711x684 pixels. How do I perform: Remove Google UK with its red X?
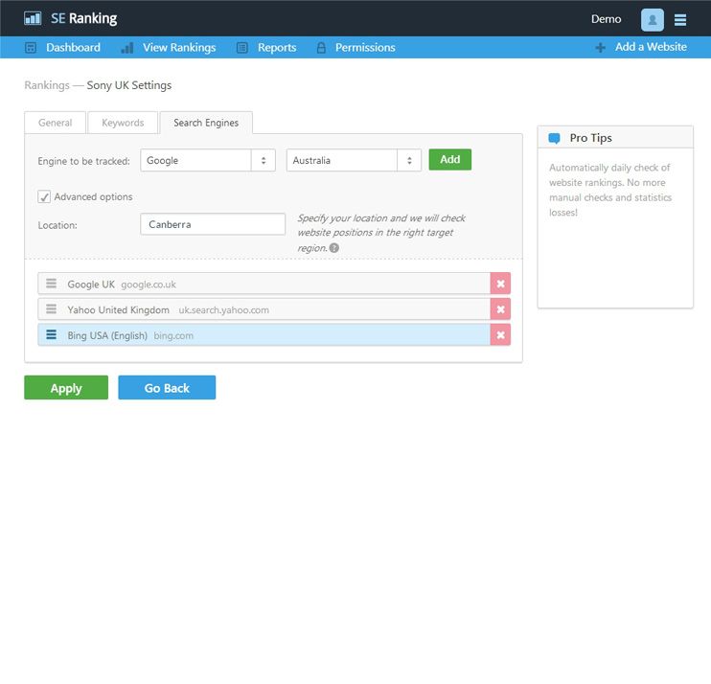[500, 284]
